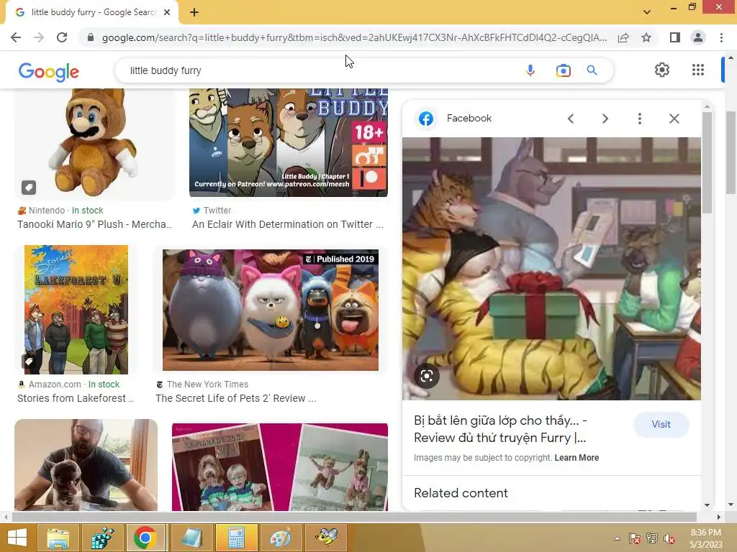Click the search box with little buddy furry

point(320,70)
